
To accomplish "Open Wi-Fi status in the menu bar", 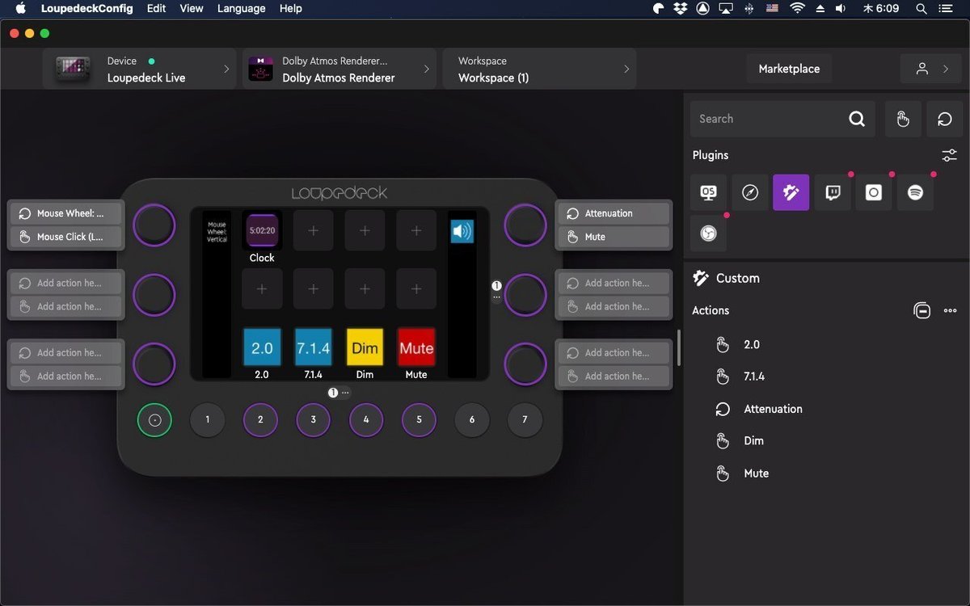I will pos(797,8).
